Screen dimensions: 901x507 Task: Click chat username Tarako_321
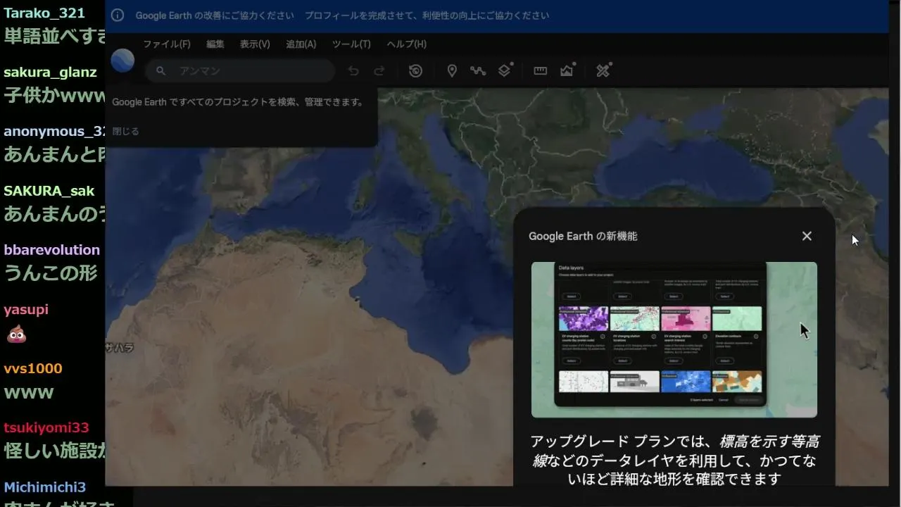coord(44,13)
